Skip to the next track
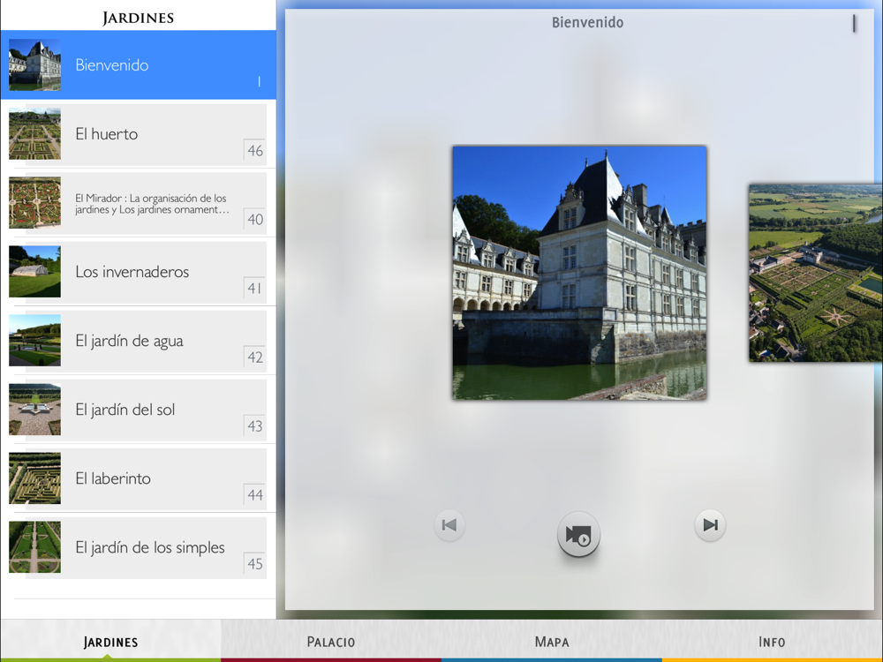 [710, 525]
